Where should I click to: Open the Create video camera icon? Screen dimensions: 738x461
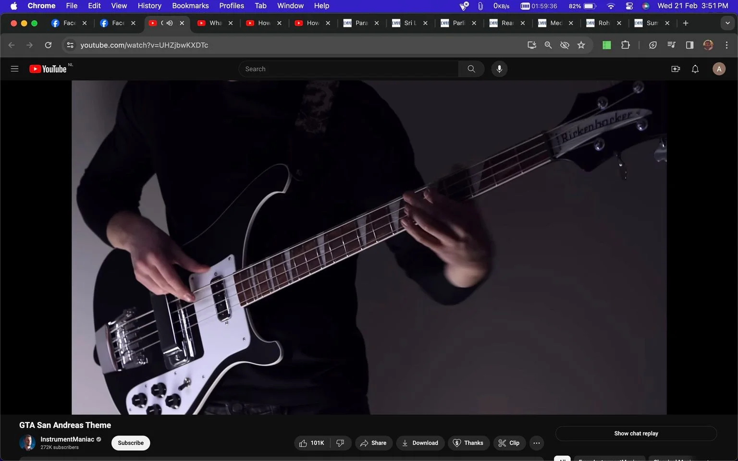[x=676, y=69]
